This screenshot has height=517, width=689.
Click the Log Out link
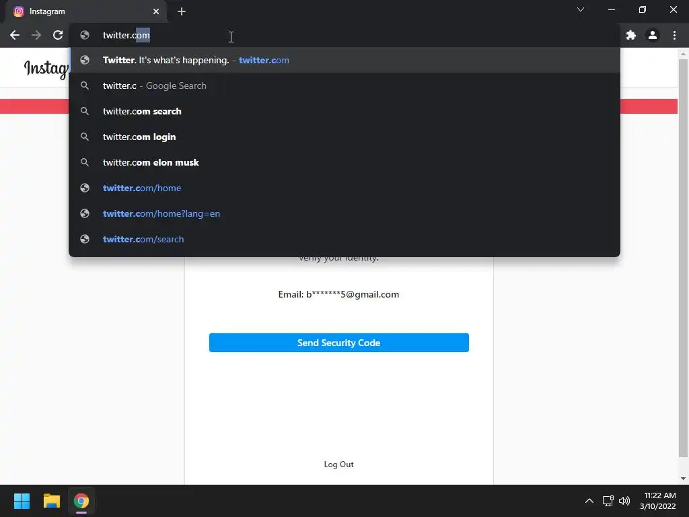(x=339, y=464)
